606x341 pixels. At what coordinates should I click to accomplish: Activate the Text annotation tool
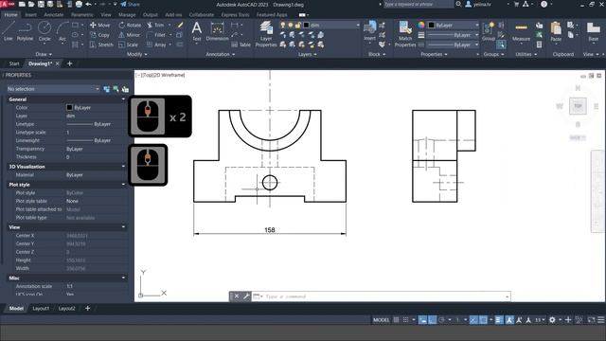tap(197, 31)
